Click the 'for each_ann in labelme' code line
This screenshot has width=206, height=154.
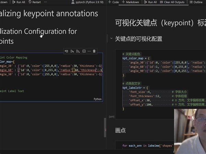coord(148,146)
